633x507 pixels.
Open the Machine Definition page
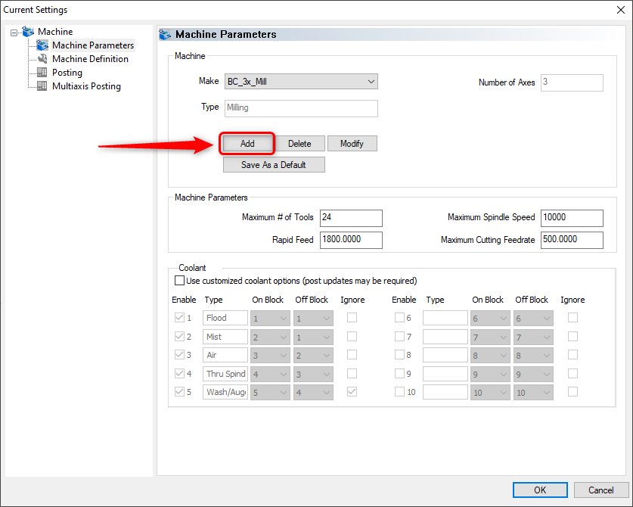90,59
